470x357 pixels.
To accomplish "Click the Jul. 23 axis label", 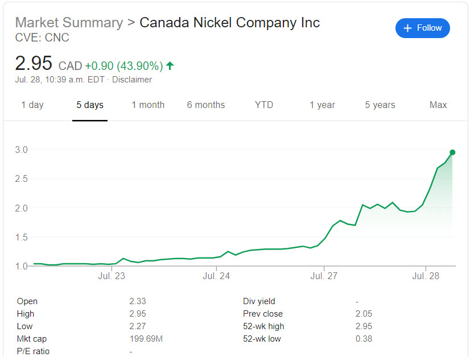I will [x=112, y=276].
